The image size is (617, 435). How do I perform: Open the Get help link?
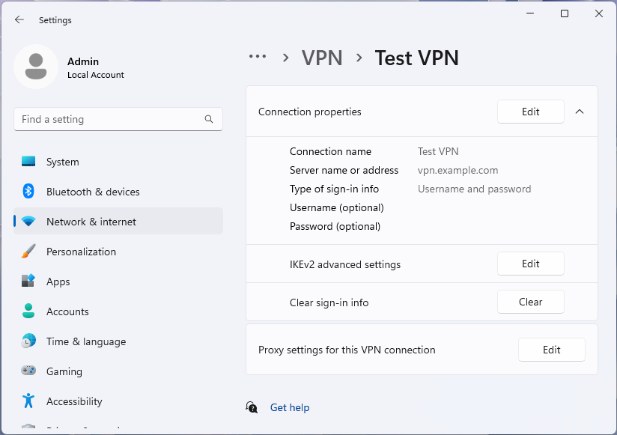coord(290,407)
